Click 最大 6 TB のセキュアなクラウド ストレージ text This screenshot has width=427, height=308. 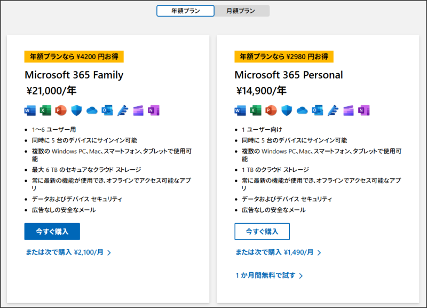[x=86, y=170]
